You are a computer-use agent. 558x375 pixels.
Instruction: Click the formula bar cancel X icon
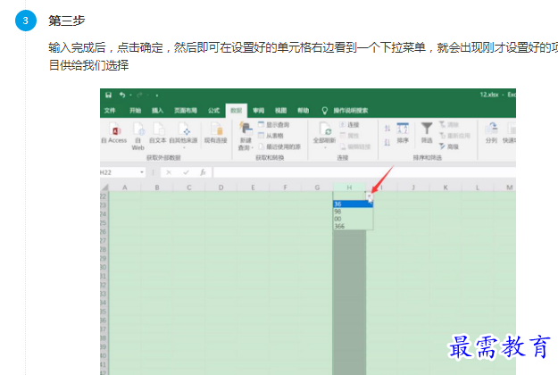pyautogui.click(x=169, y=172)
